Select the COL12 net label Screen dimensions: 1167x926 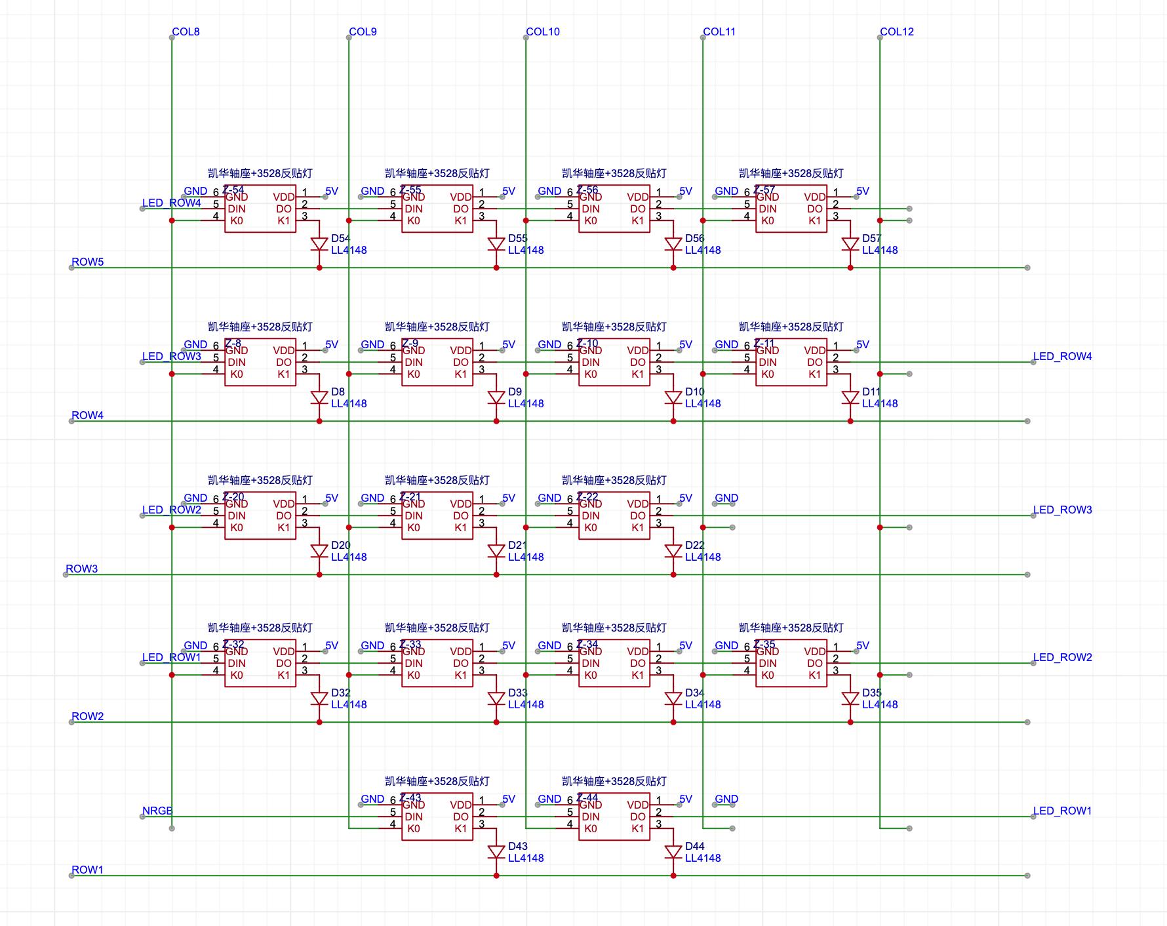897,31
